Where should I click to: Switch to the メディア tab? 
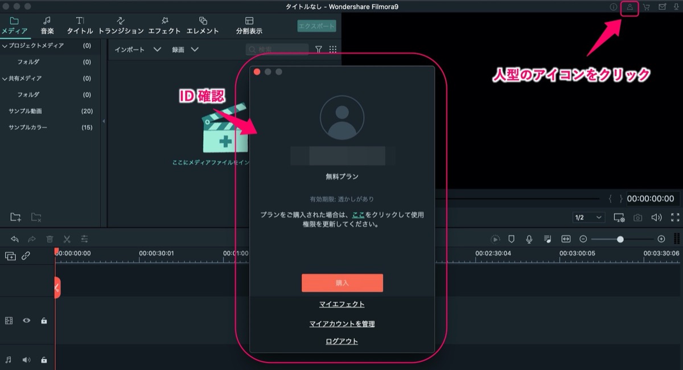coord(14,26)
